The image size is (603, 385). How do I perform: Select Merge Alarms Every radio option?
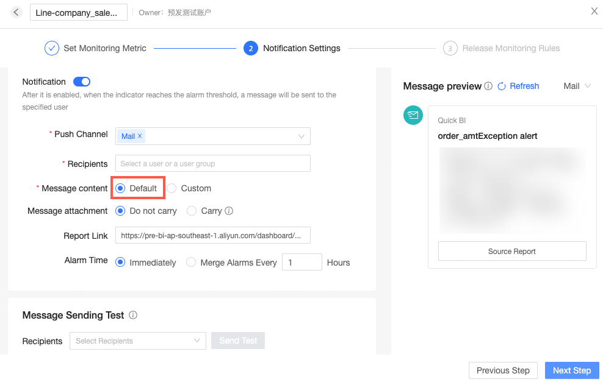click(x=190, y=262)
